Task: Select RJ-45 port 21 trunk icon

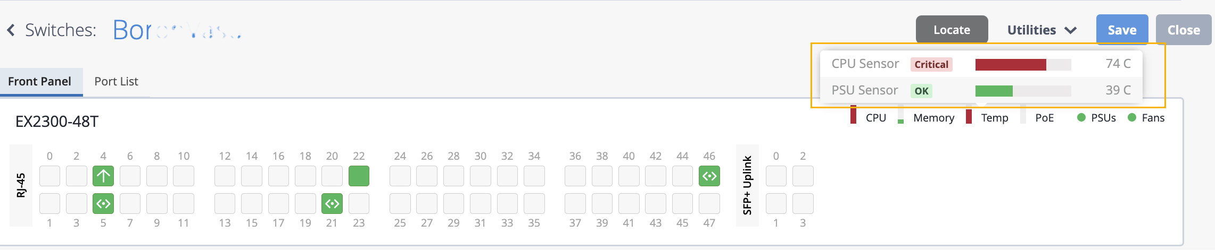Action: click(x=332, y=204)
